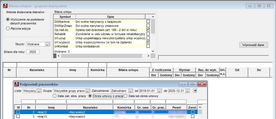Screen dimensions: 276x119
Task: Click the Pesel column header
Action: (x=176, y=107)
